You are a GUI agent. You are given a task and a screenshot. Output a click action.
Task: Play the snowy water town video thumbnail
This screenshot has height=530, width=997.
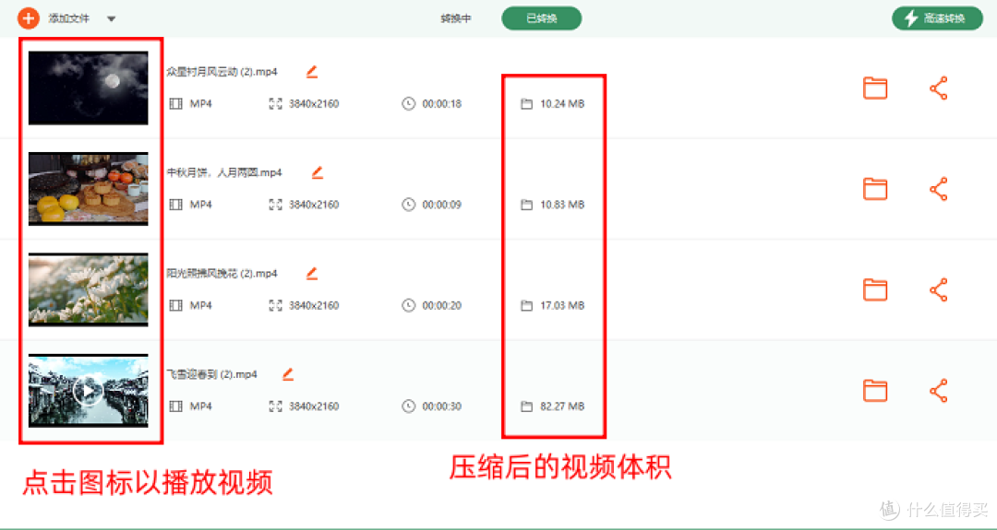click(x=89, y=391)
